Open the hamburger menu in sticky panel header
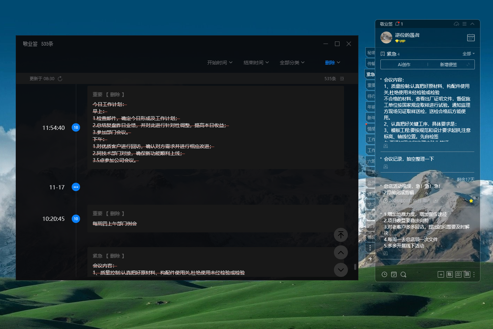 pos(464,24)
